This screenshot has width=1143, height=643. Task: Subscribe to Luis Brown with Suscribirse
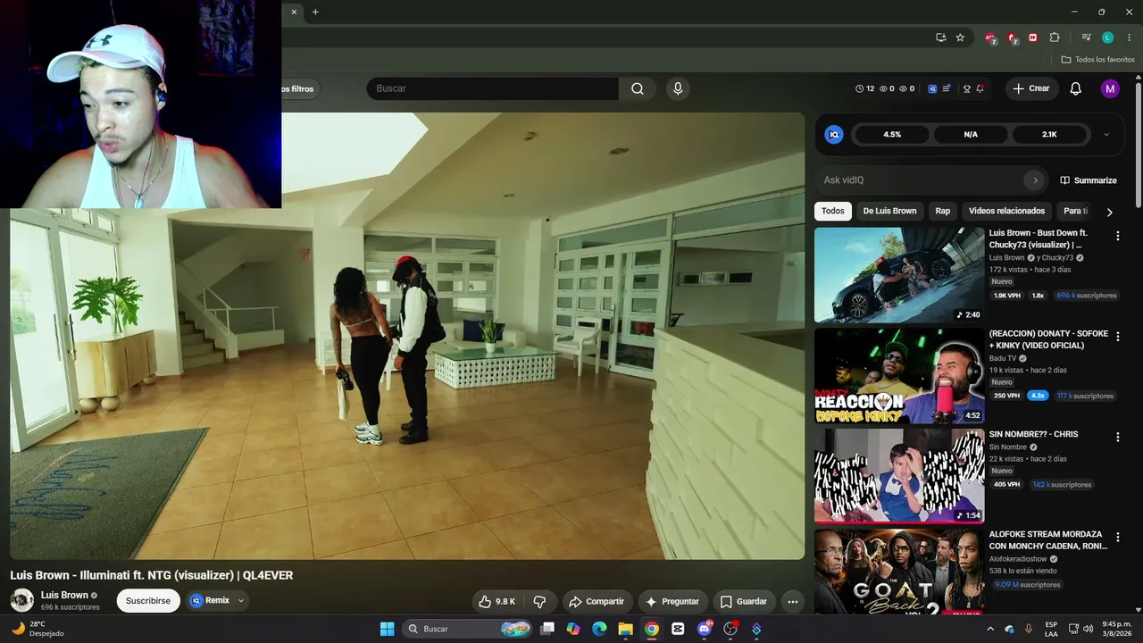click(148, 601)
